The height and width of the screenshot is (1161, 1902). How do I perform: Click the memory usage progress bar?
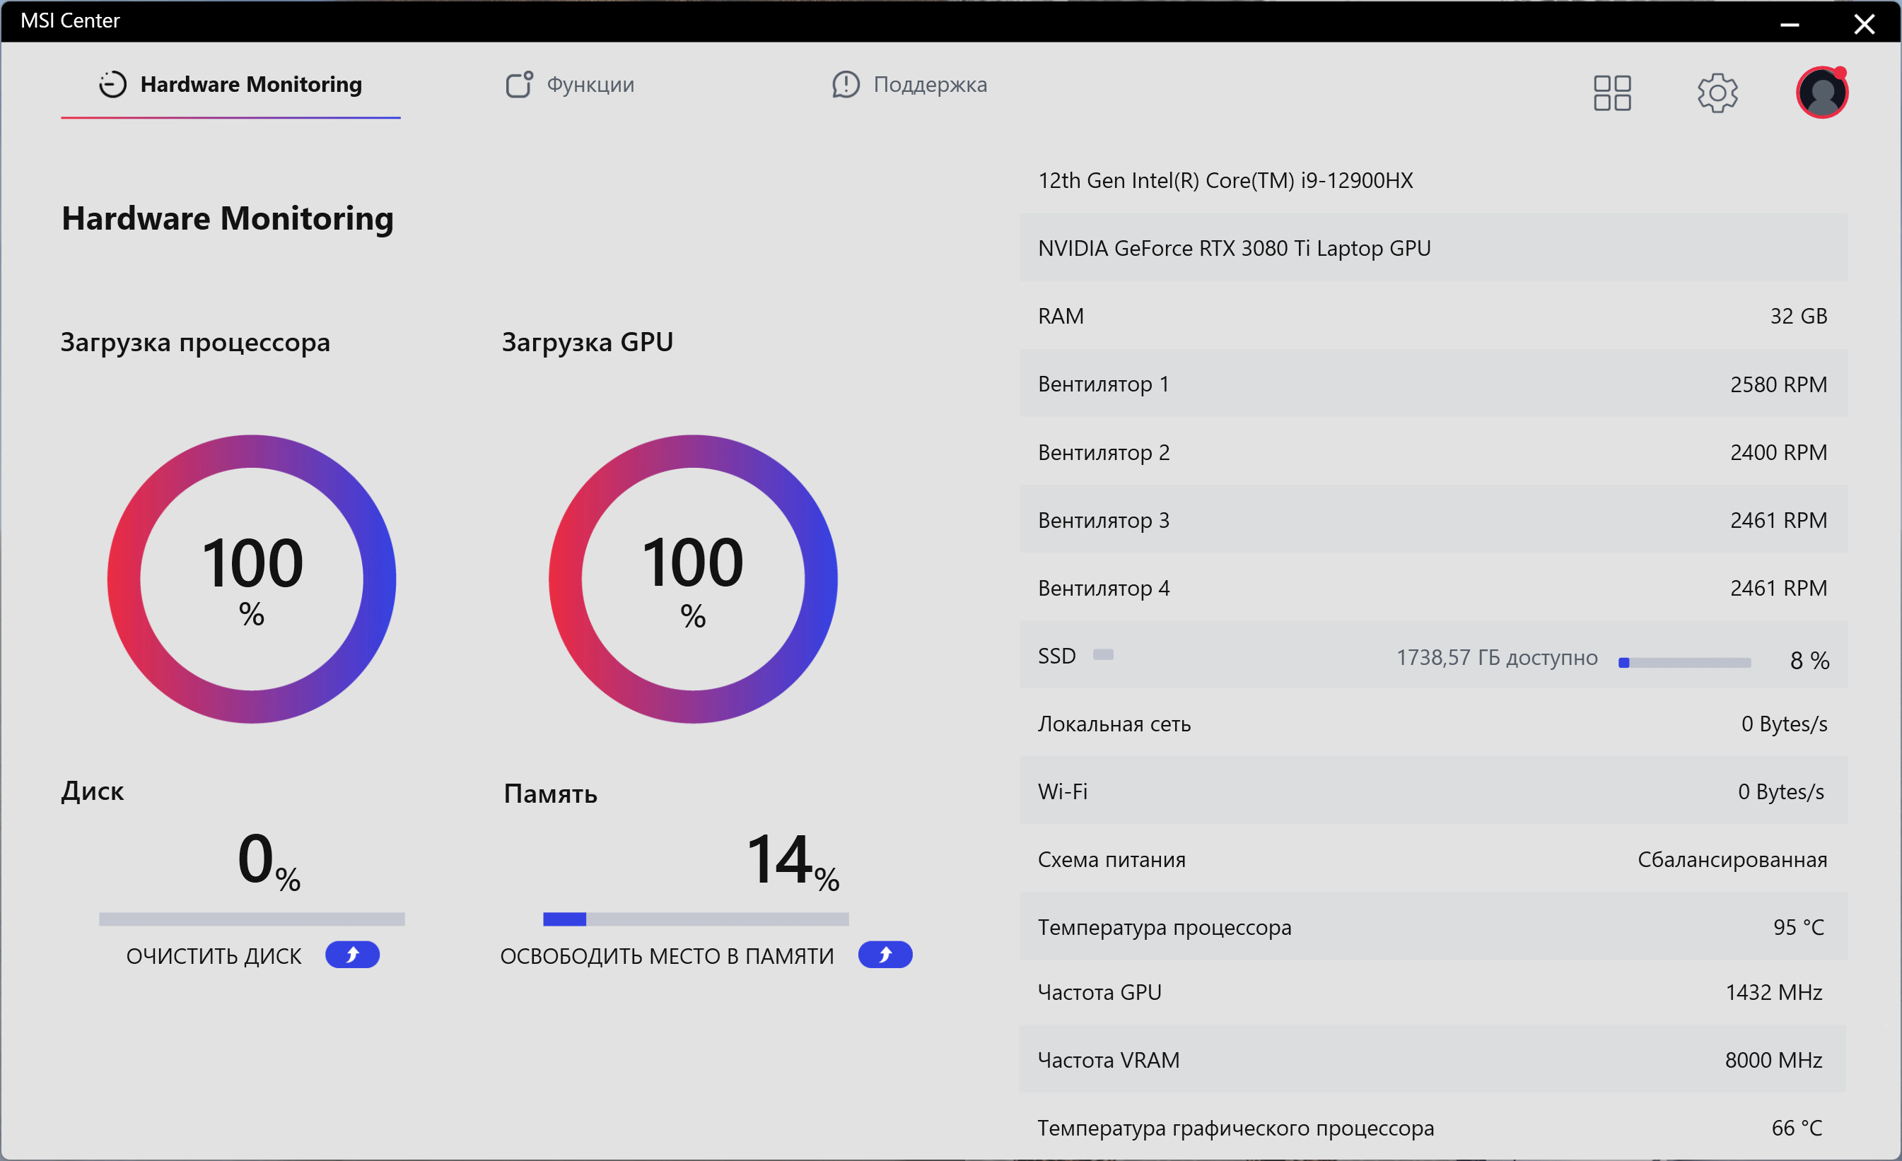click(x=696, y=919)
